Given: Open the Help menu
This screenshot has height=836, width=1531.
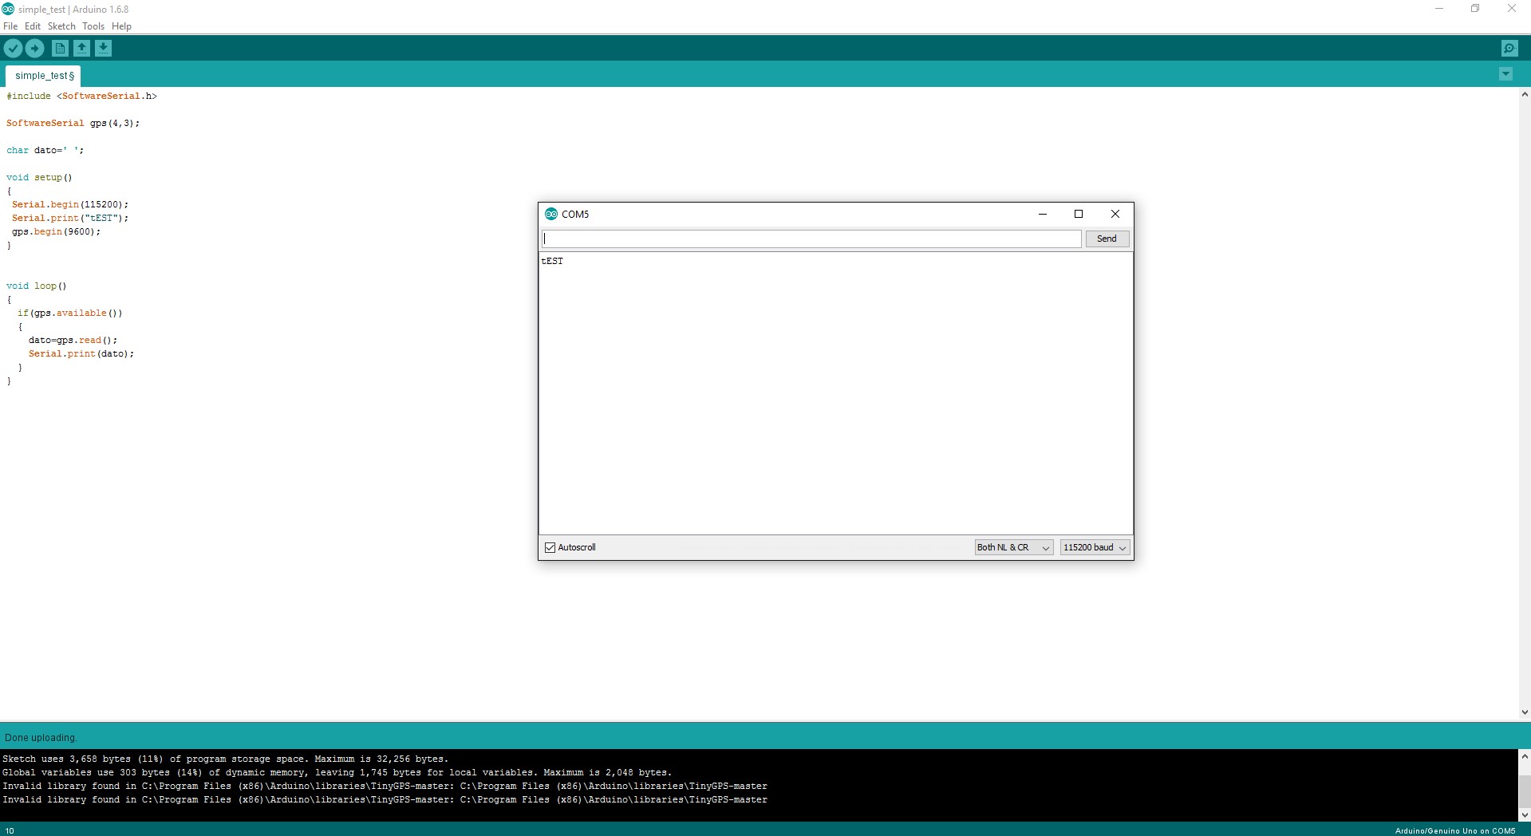Looking at the screenshot, I should (x=121, y=26).
